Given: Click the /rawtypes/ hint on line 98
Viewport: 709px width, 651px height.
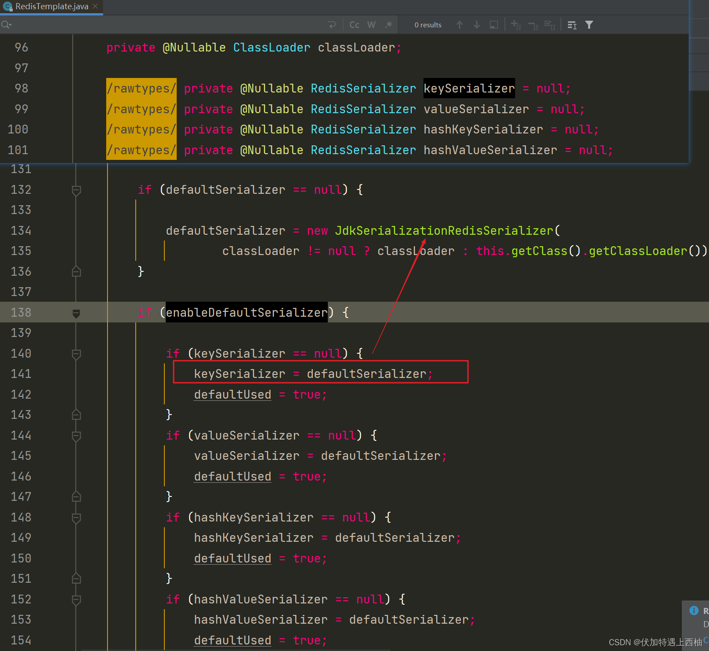Looking at the screenshot, I should click(141, 88).
